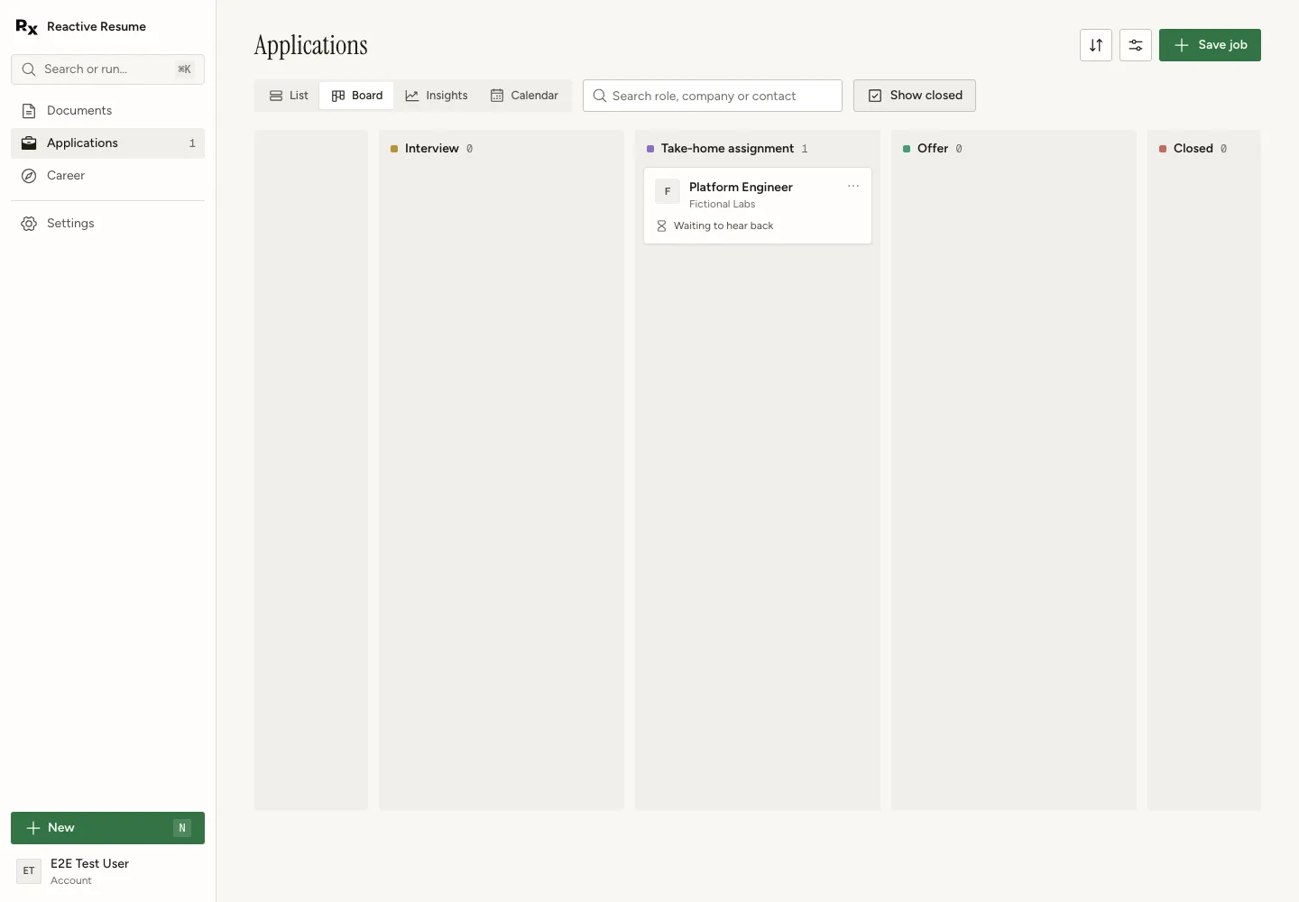1299x902 pixels.
Task: Click the Save job button
Action: (x=1210, y=45)
